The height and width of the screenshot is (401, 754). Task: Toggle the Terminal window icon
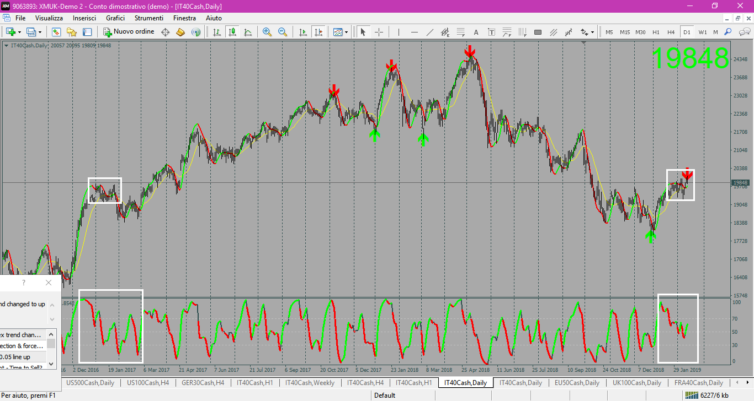tap(87, 32)
